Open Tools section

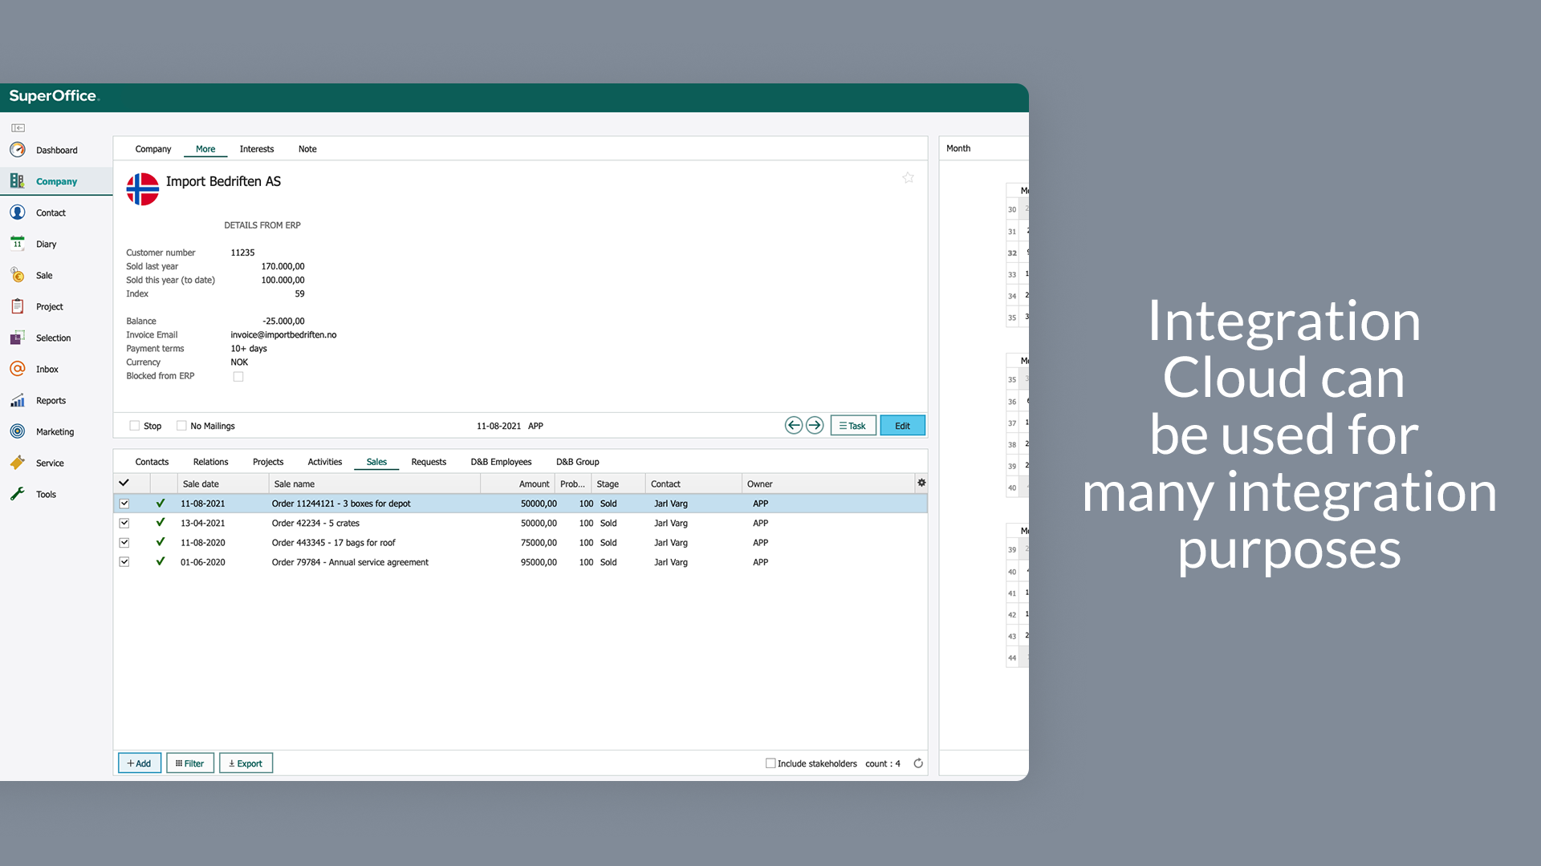(x=46, y=494)
